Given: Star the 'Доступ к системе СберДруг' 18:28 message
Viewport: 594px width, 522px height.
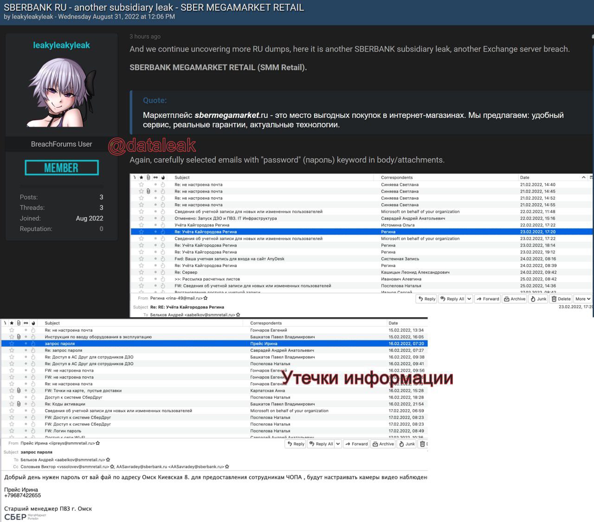Looking at the screenshot, I should [12, 397].
